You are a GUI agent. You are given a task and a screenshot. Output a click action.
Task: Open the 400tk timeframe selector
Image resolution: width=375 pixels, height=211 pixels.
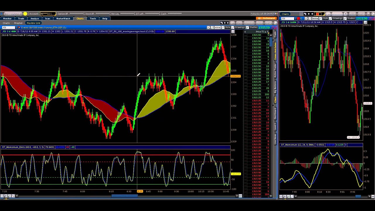coord(217,27)
